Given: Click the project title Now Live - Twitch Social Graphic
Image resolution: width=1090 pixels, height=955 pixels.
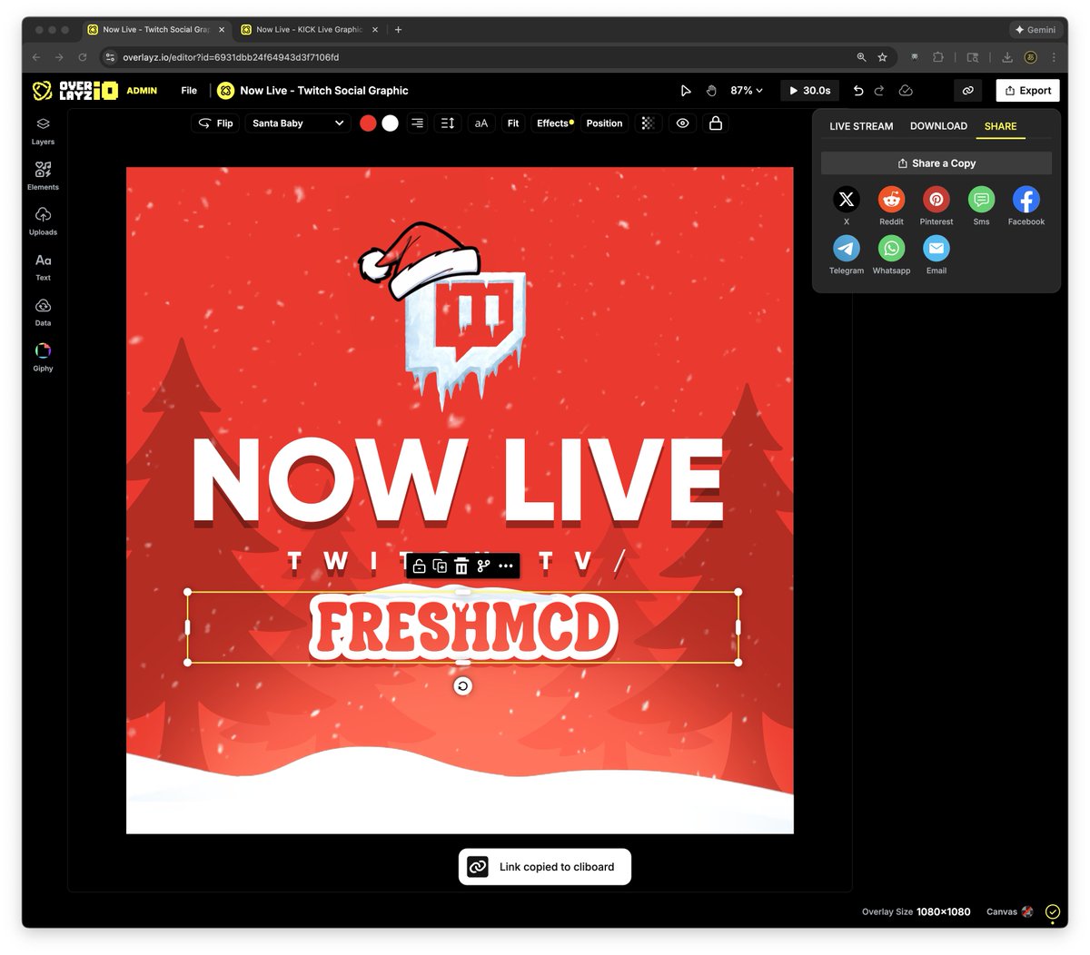Looking at the screenshot, I should coord(324,91).
